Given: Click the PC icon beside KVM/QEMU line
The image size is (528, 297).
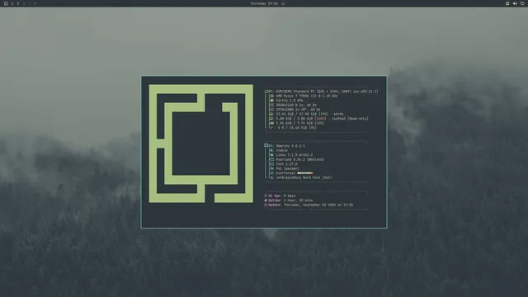Looking at the screenshot, I should coord(266,92).
